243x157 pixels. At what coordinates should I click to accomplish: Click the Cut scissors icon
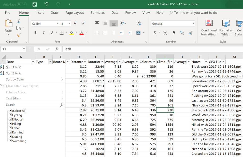pos(19,21)
